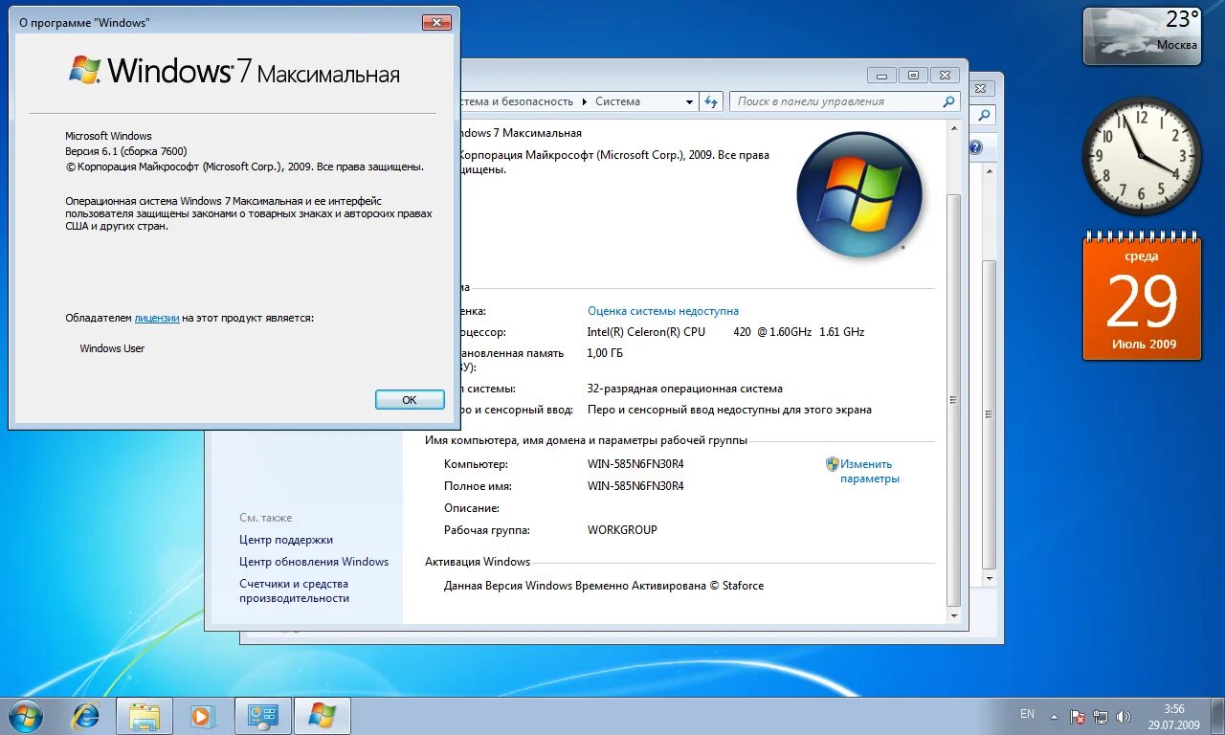Minimize the System window
The height and width of the screenshot is (735, 1225).
881,75
